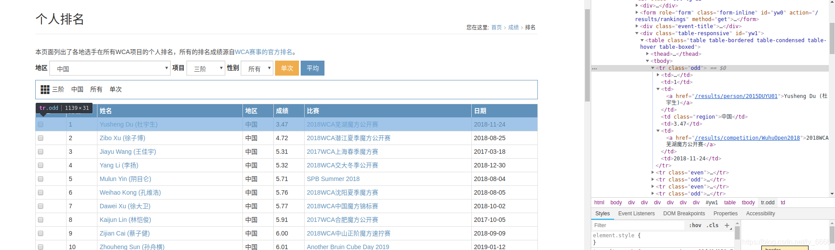Screen dimensions: 835x250
Task: Toggle the .cls class editor button
Action: point(712,225)
